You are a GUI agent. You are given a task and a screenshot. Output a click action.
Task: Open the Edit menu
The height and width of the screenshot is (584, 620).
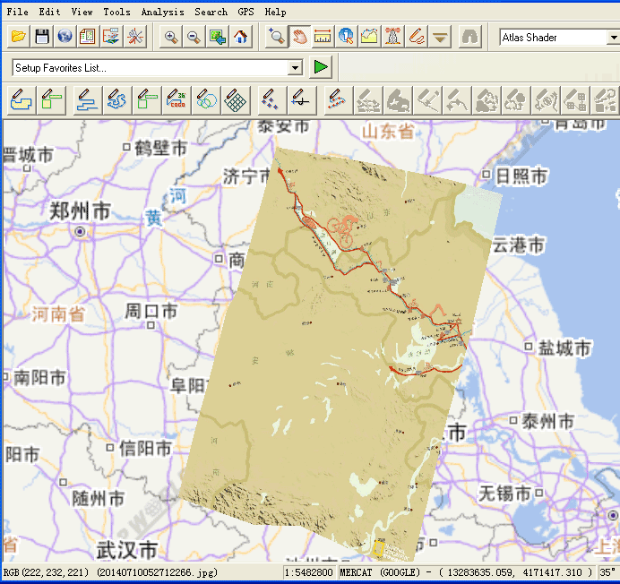click(49, 12)
